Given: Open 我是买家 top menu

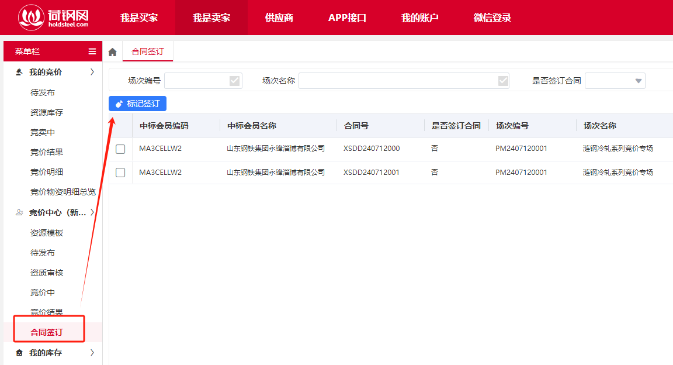Looking at the screenshot, I should [139, 18].
